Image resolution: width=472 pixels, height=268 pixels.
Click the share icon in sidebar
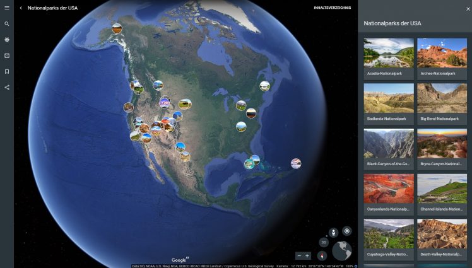click(7, 87)
